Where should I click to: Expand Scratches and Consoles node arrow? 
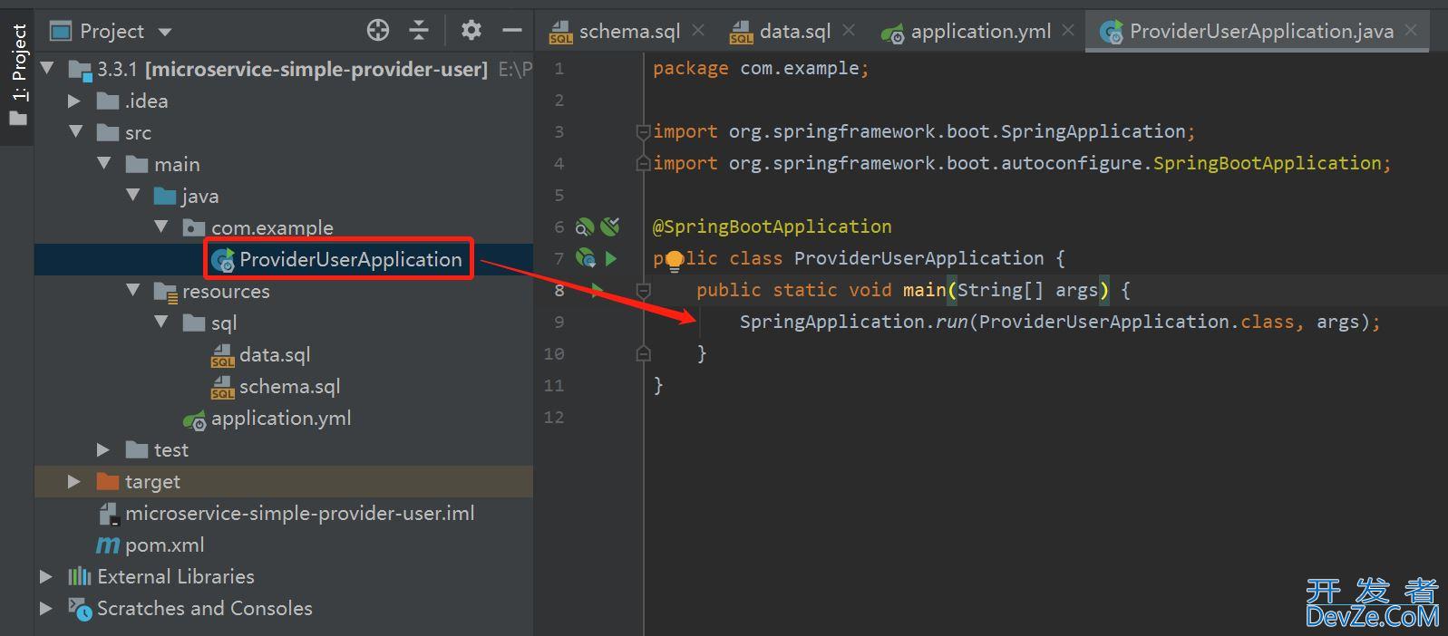(x=46, y=609)
